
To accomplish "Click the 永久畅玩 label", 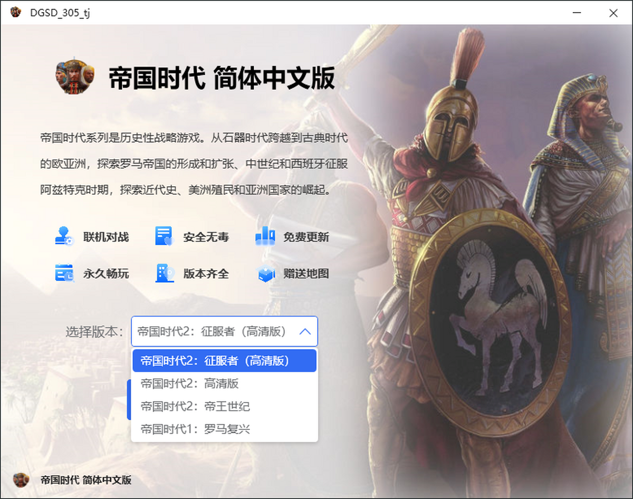I will point(106,274).
